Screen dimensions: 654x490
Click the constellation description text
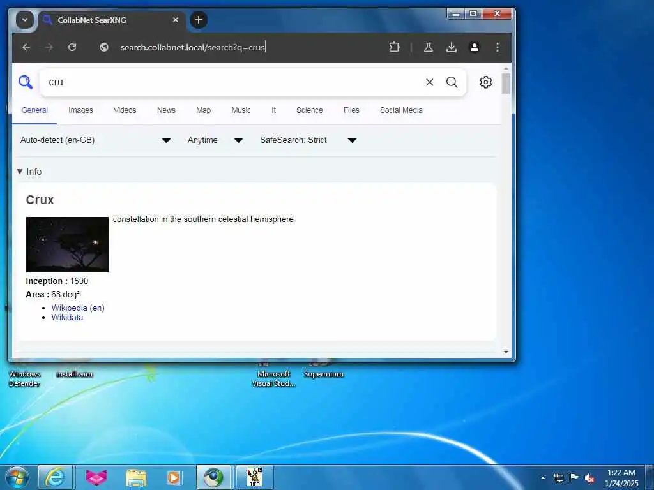[x=203, y=219]
